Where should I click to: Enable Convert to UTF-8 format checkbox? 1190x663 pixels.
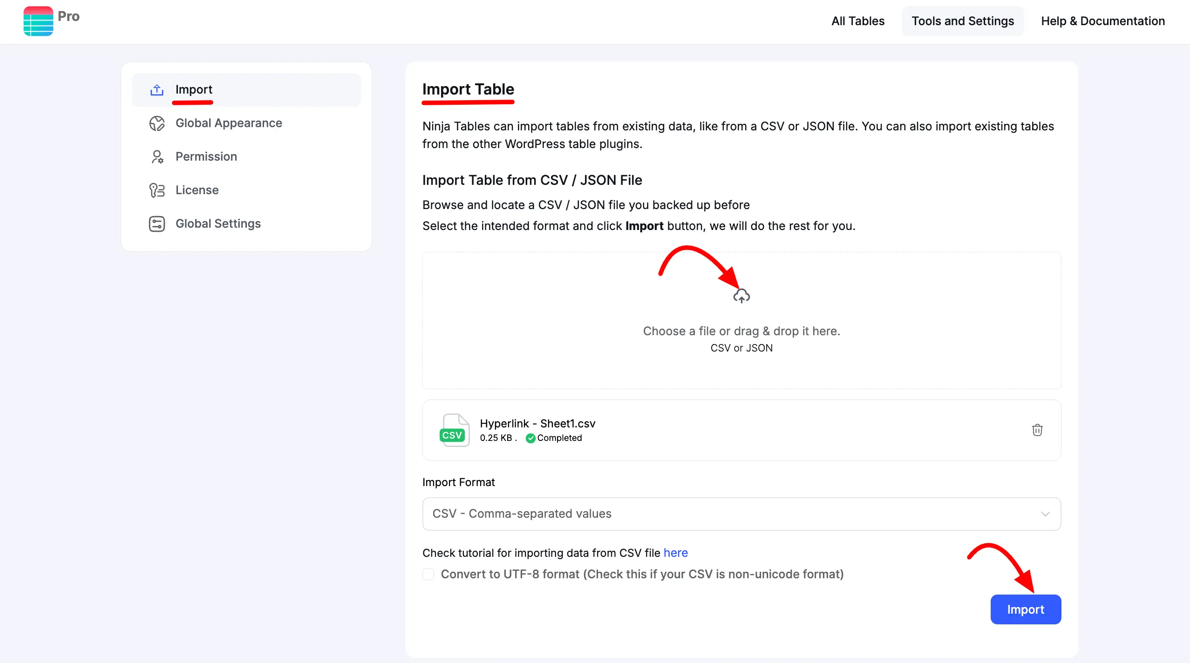(428, 574)
